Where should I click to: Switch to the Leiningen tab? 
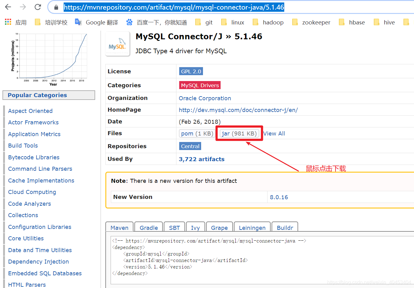point(252,227)
